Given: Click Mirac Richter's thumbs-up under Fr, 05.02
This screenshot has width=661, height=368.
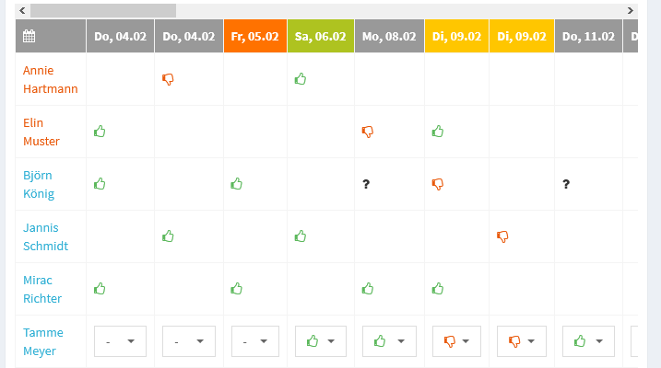Looking at the screenshot, I should [237, 289].
